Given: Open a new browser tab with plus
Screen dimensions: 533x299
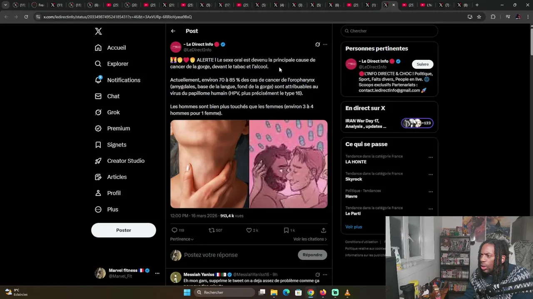Looking at the screenshot, I should 477,5.
